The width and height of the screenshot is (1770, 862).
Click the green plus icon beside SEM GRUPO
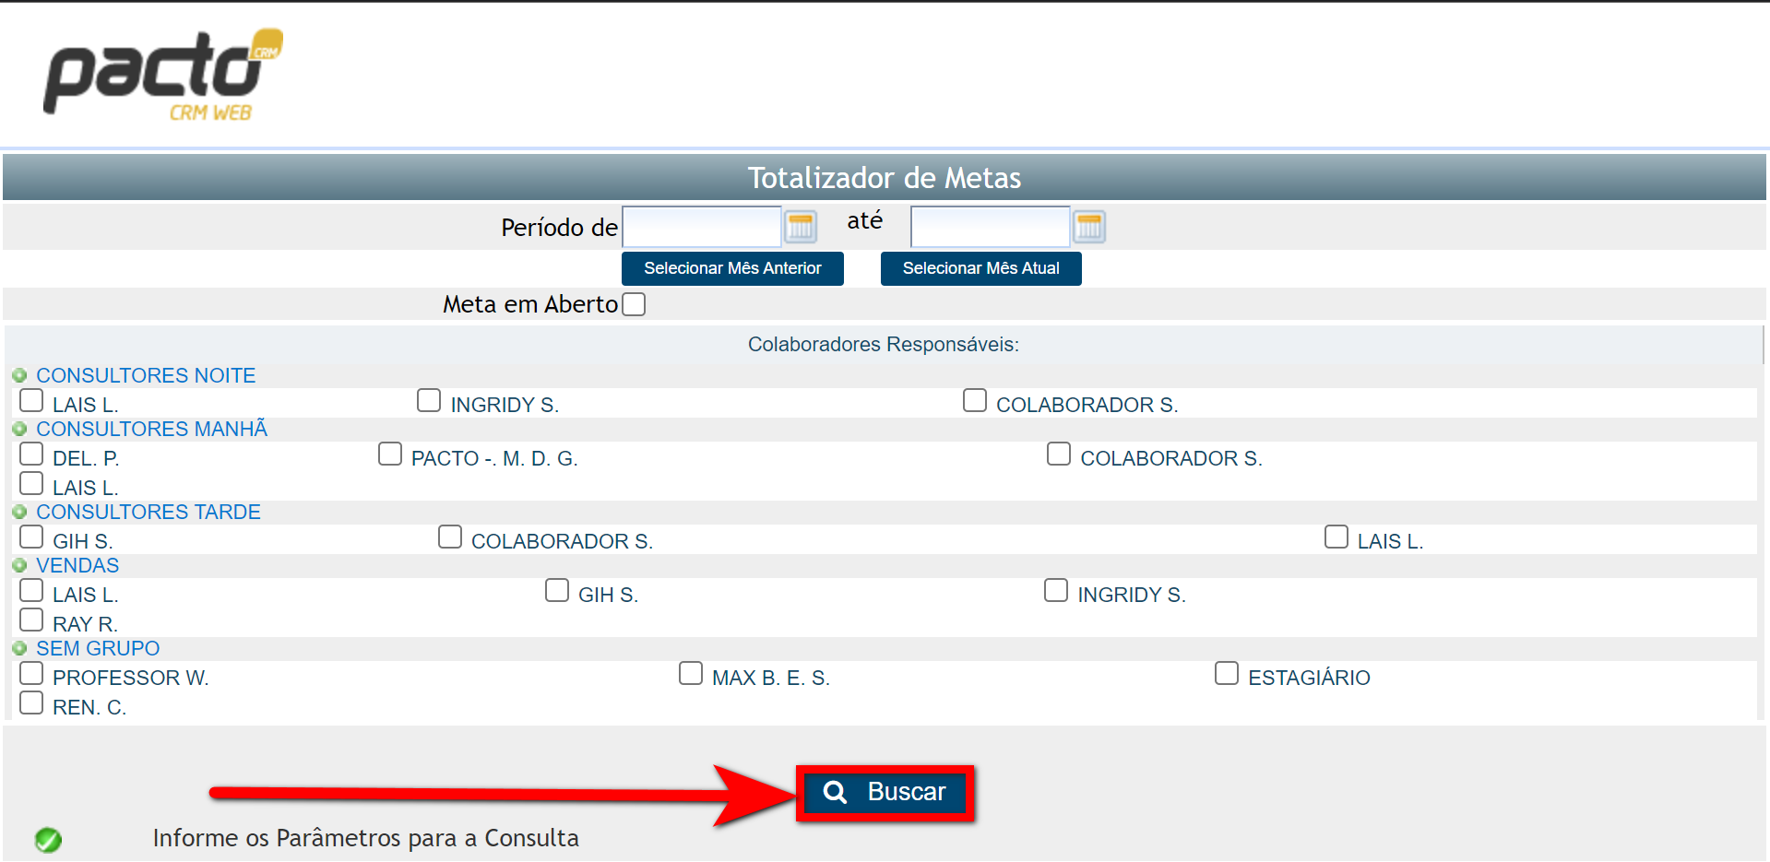20,647
